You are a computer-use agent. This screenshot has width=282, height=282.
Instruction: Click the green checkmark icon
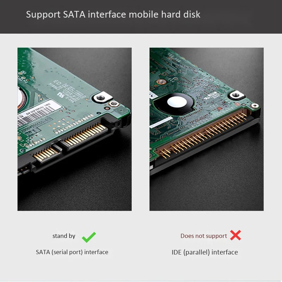coord(89,237)
